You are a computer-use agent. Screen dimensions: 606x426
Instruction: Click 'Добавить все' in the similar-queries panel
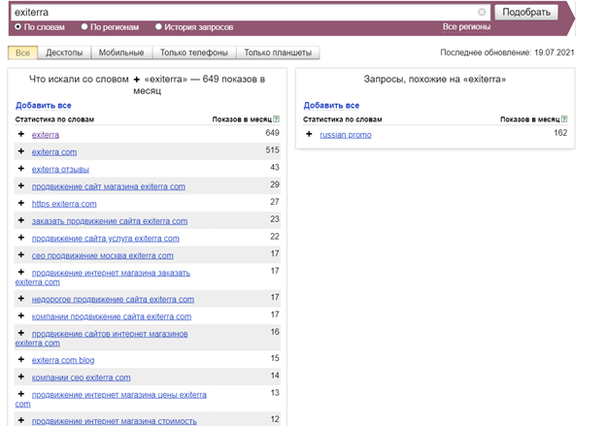(331, 106)
